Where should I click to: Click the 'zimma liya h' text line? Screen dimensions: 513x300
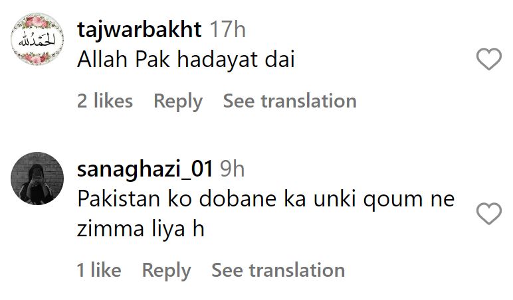(141, 229)
